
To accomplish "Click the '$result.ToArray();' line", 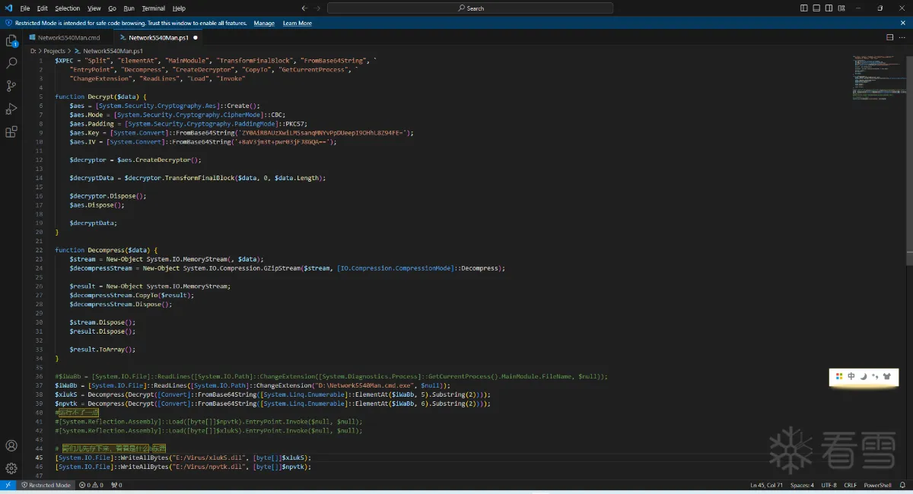I will (x=102, y=350).
